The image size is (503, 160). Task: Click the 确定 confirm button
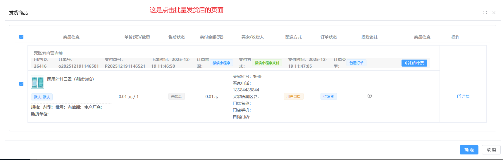[x=469, y=150]
